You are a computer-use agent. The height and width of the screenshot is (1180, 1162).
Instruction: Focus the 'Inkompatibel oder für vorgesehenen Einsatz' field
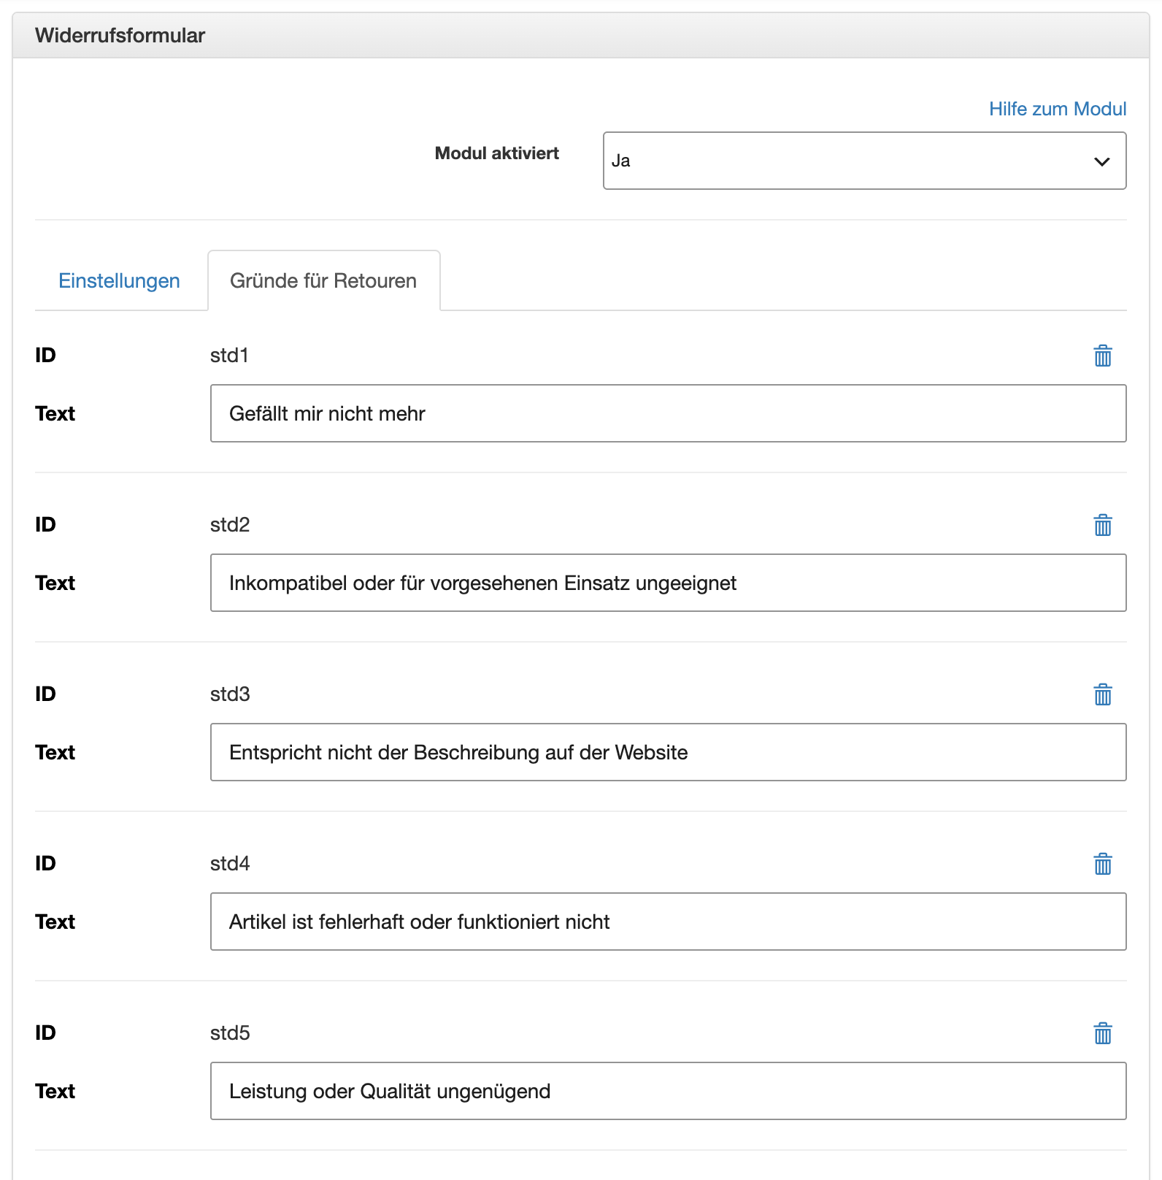click(668, 583)
